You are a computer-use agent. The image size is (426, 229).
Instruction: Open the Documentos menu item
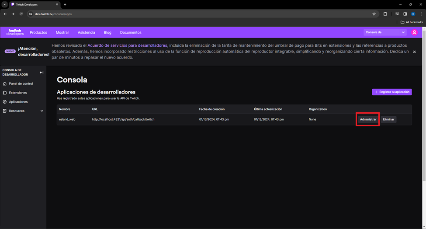(131, 32)
